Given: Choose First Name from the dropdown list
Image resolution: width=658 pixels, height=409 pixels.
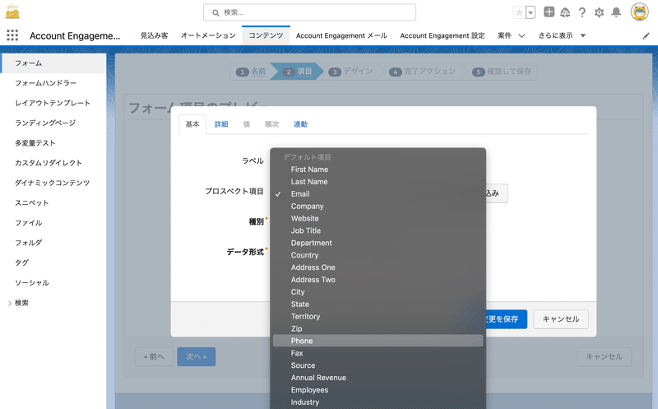Looking at the screenshot, I should 378,170.
